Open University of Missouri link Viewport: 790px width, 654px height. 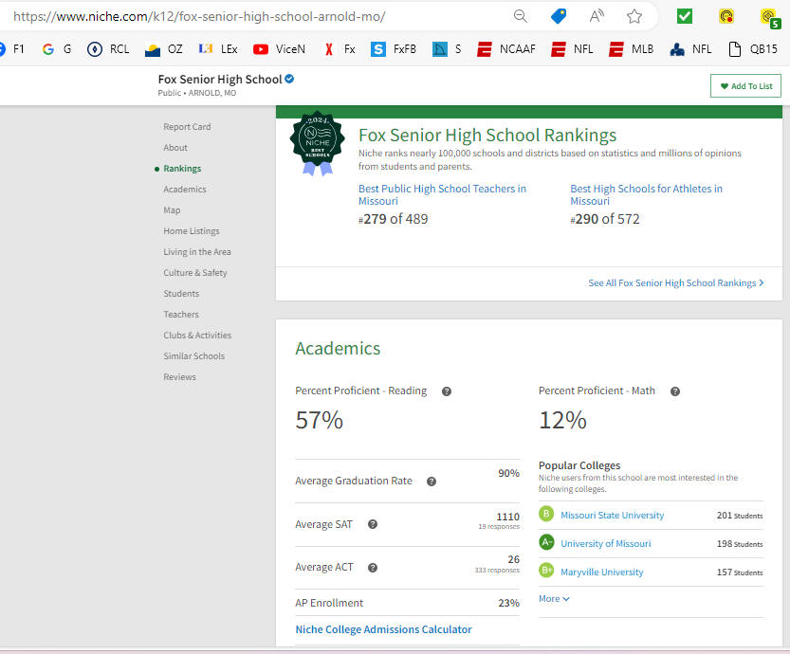[606, 544]
